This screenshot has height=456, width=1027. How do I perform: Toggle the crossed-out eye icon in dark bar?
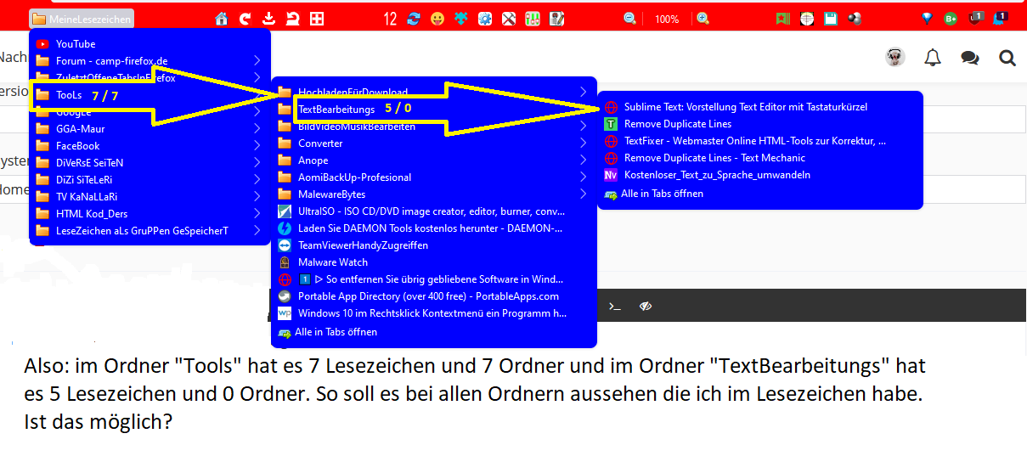point(646,306)
